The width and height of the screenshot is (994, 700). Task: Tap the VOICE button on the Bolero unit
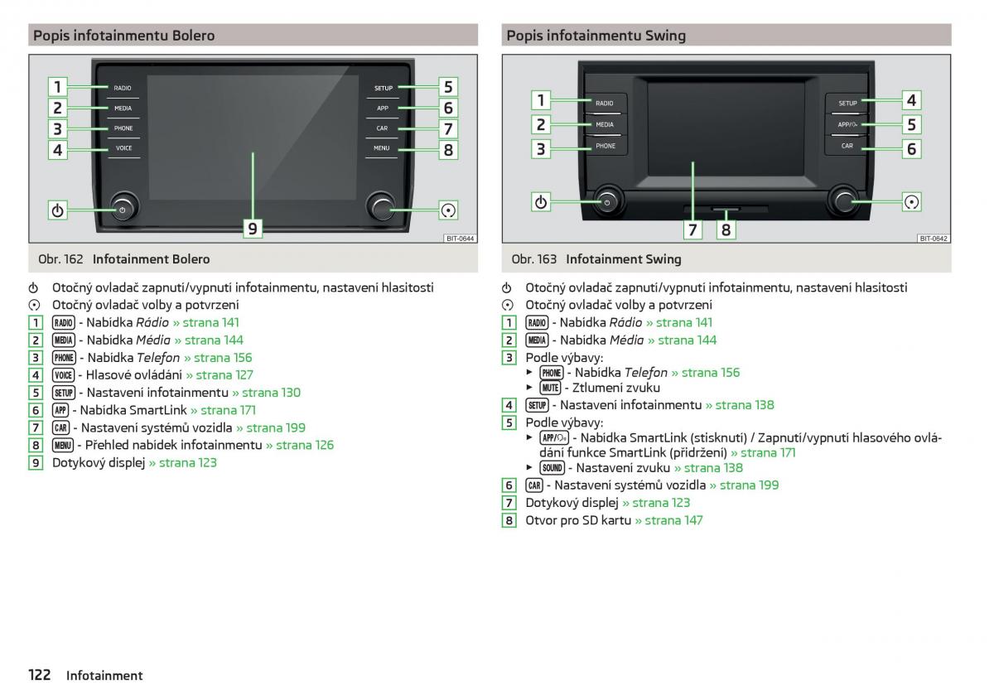[123, 148]
